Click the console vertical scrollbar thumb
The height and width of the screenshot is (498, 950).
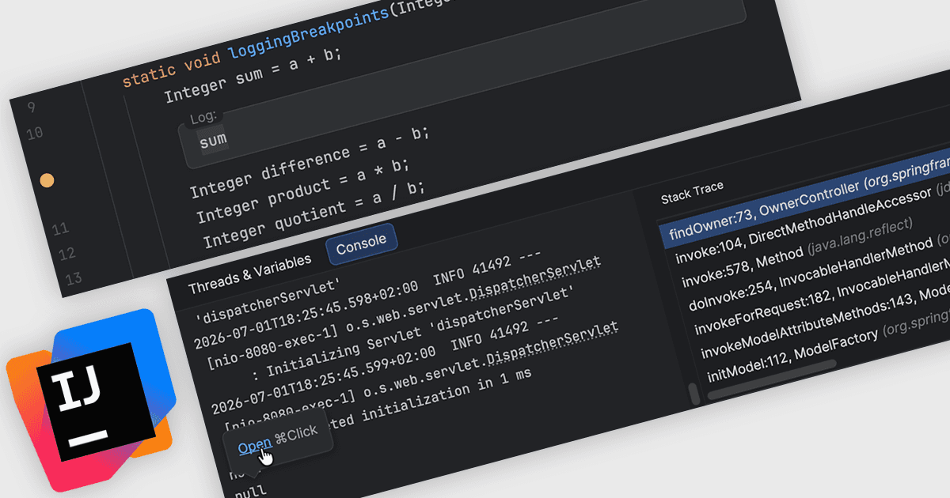click(x=694, y=394)
